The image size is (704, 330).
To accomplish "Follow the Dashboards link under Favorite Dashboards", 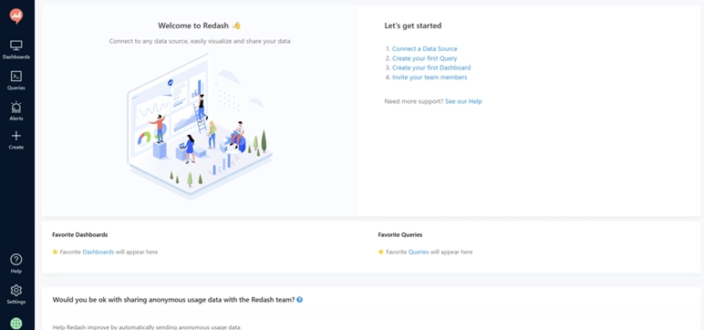I will (98, 252).
